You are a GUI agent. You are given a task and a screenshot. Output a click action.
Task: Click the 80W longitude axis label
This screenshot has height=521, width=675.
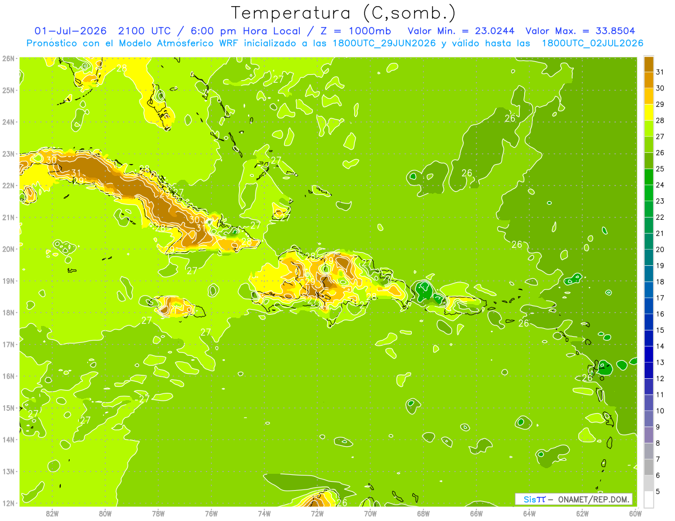coord(105,513)
